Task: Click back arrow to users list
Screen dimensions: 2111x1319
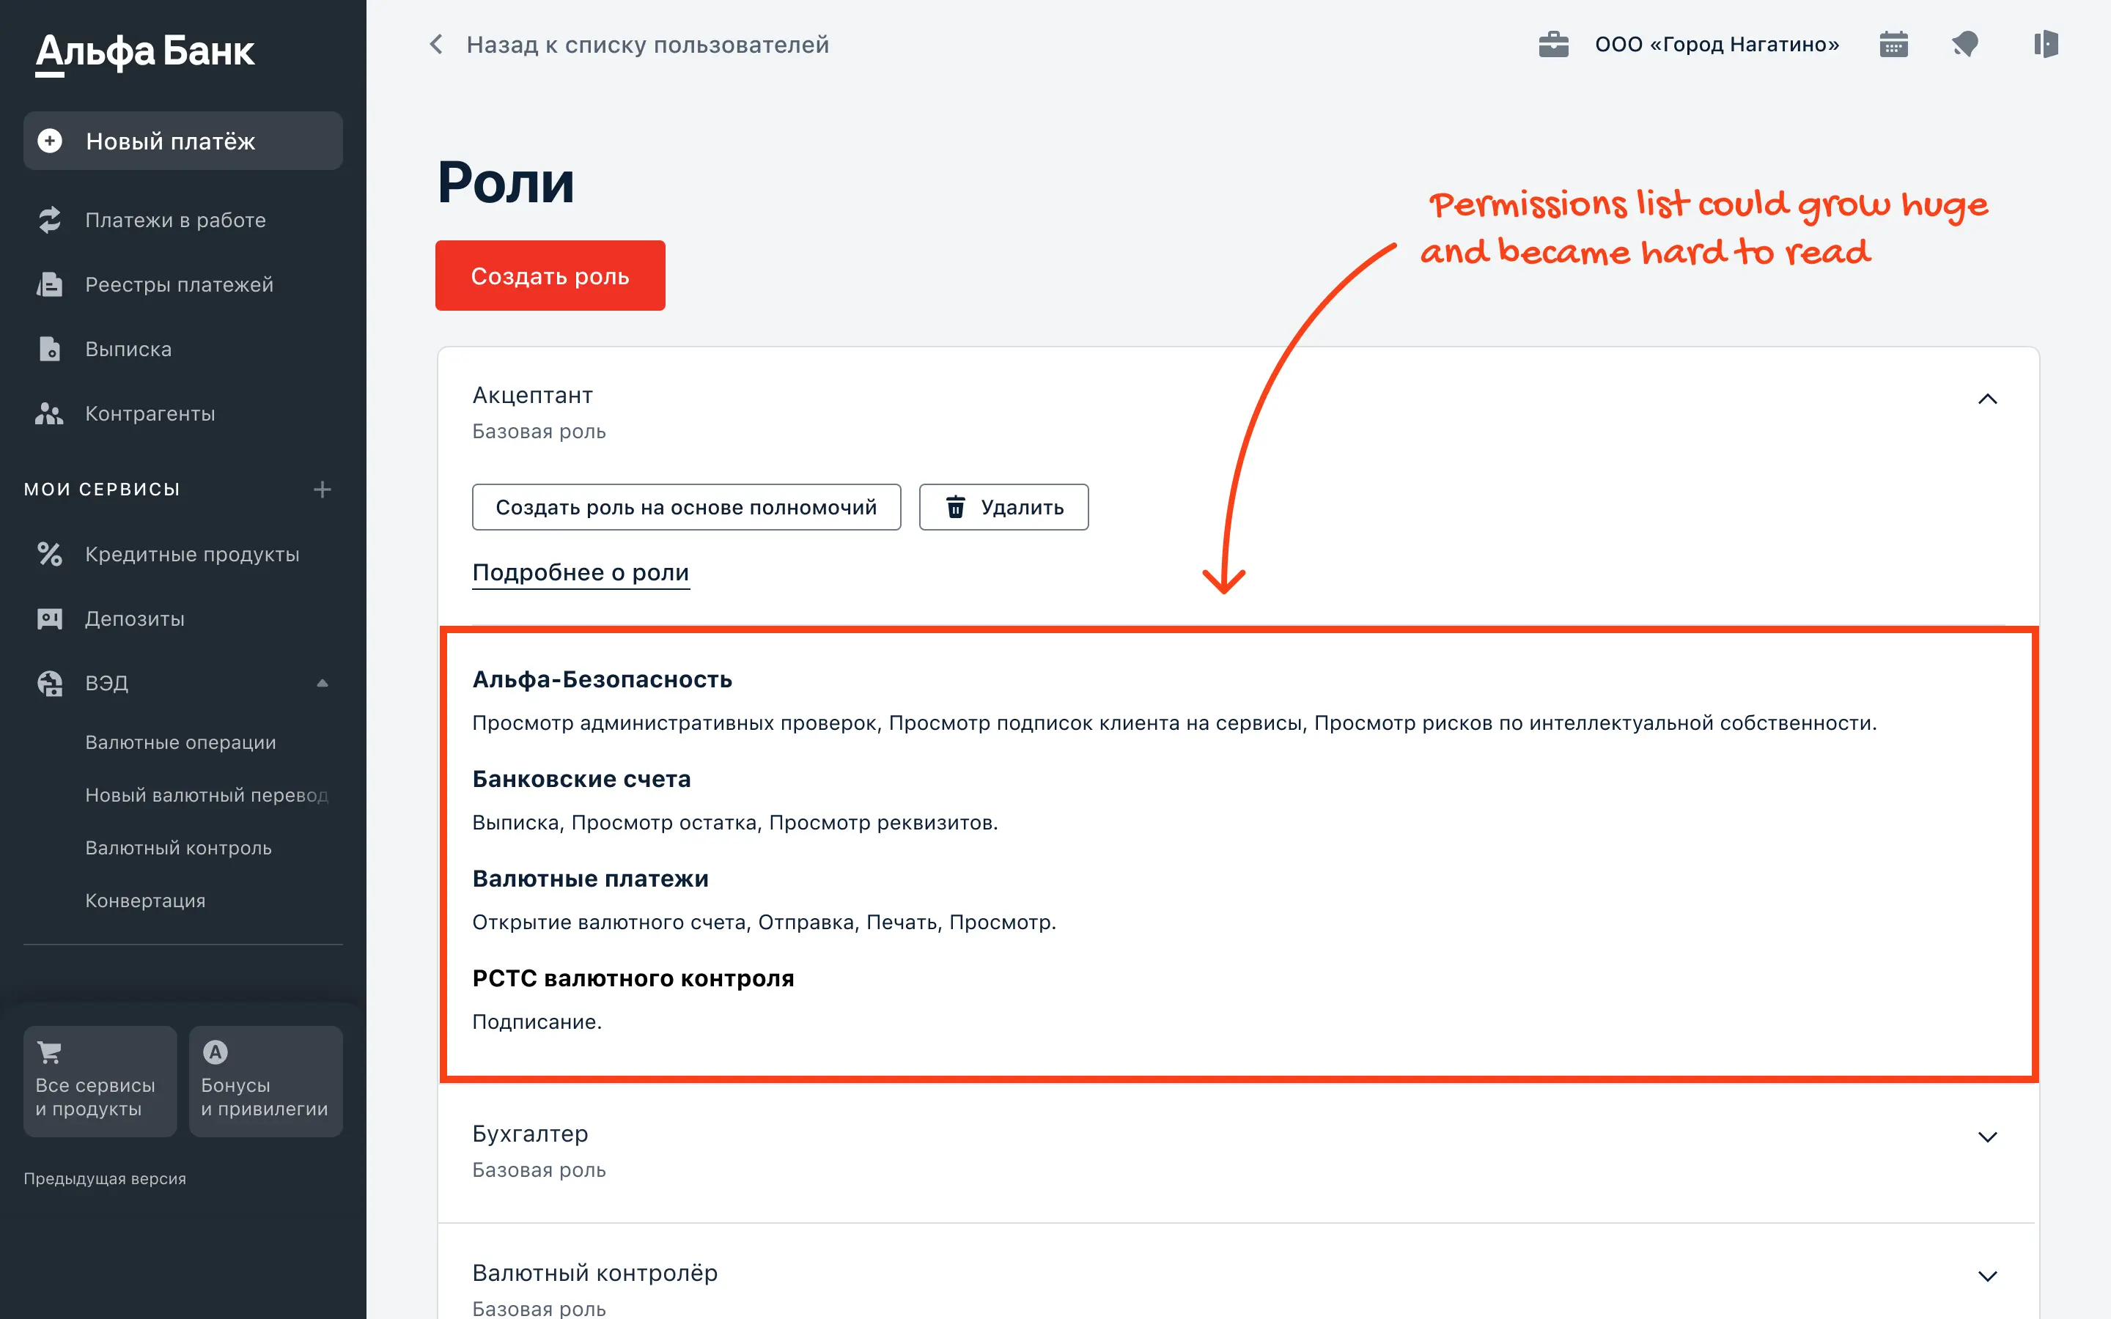Action: pos(436,45)
